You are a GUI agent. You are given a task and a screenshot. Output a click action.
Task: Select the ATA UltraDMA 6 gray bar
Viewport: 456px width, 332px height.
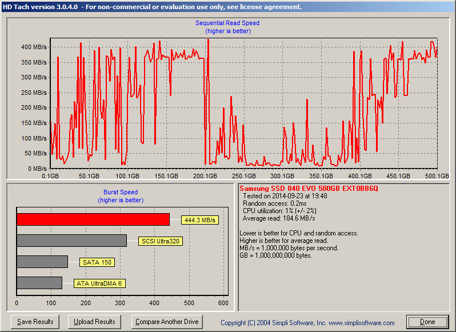[x=39, y=283]
